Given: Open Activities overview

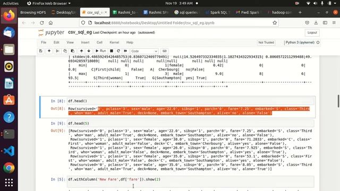Looking at the screenshot, I should click(x=11, y=3).
